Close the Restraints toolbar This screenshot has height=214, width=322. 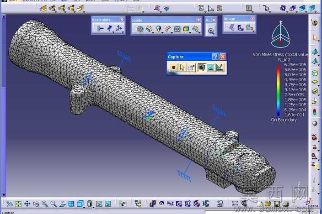122,20
